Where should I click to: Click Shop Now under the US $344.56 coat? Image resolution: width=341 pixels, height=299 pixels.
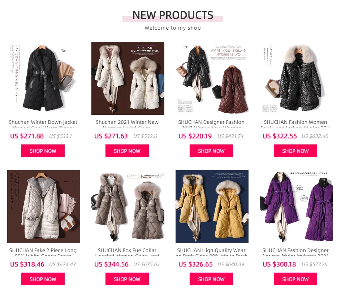[x=127, y=279]
